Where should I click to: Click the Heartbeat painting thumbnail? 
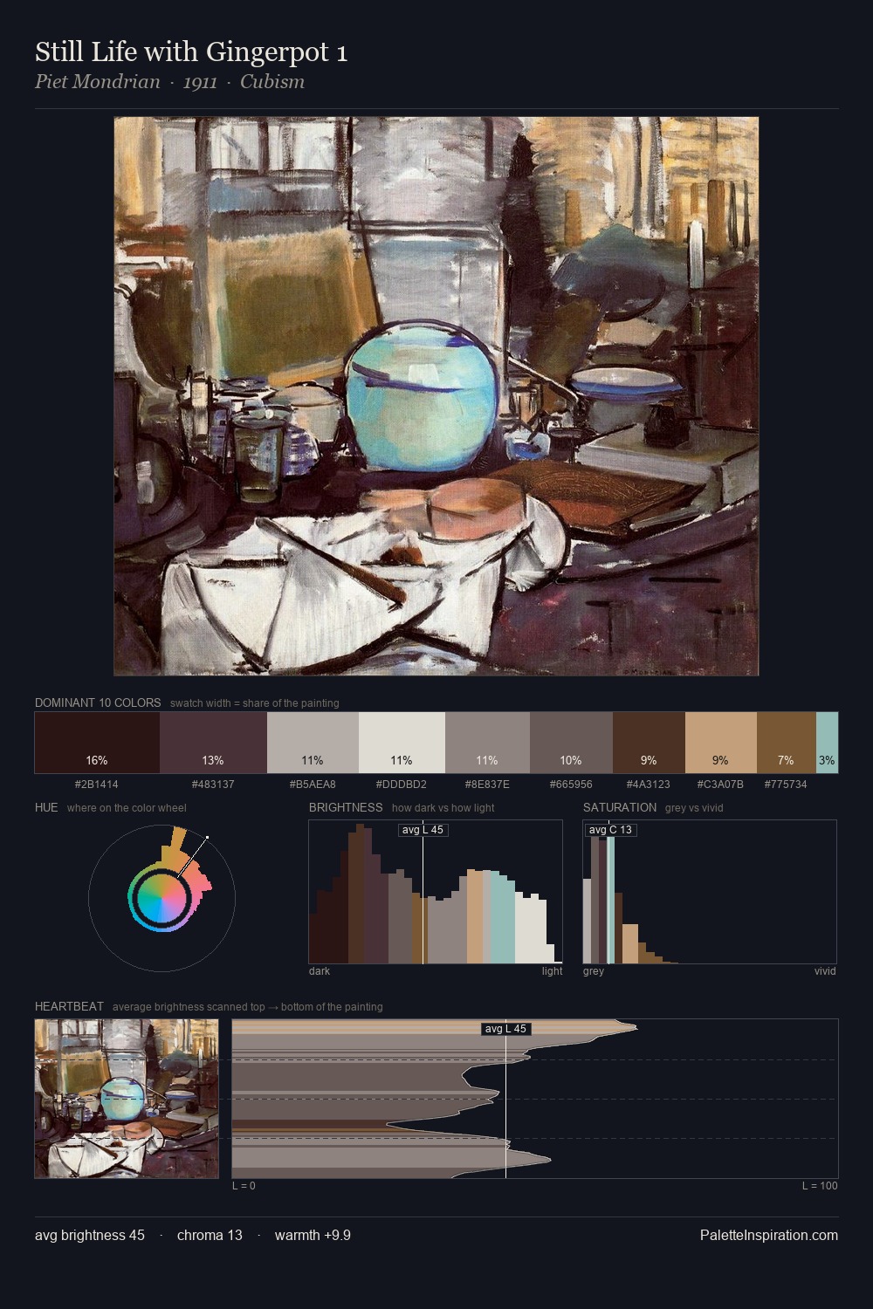click(x=127, y=1099)
